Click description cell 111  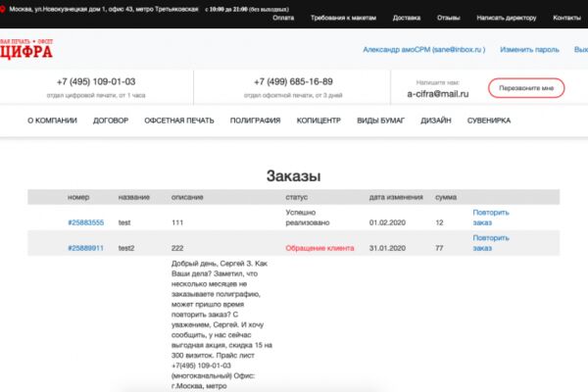coord(177,222)
